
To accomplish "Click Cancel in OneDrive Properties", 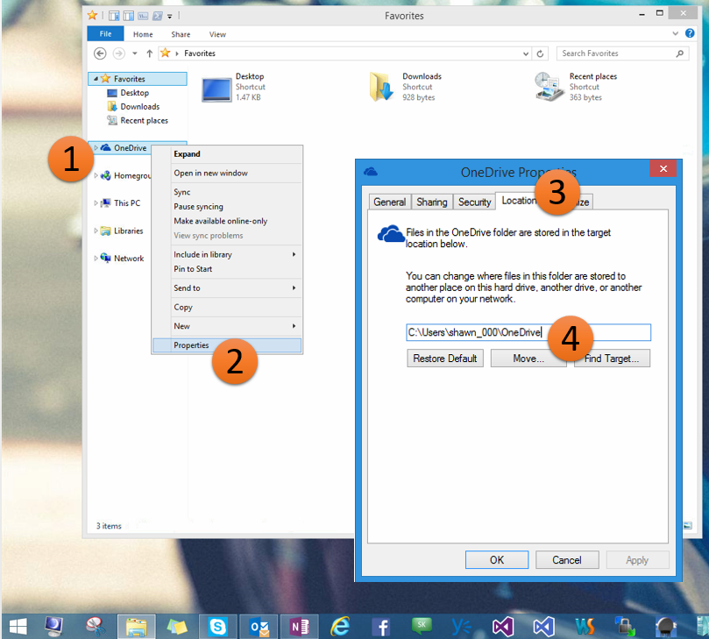I will pyautogui.click(x=567, y=560).
